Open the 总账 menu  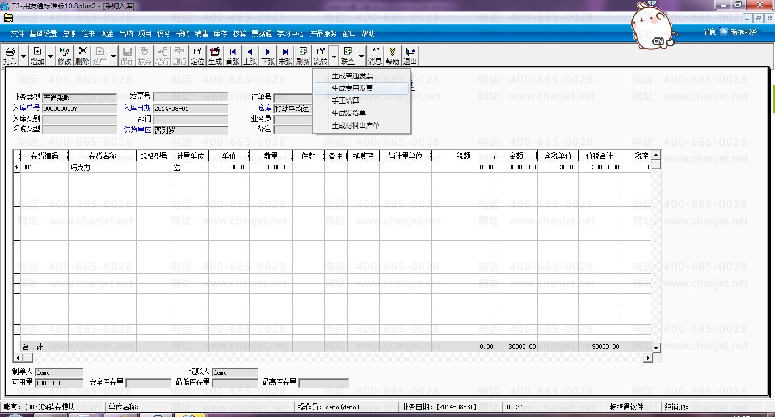point(69,34)
